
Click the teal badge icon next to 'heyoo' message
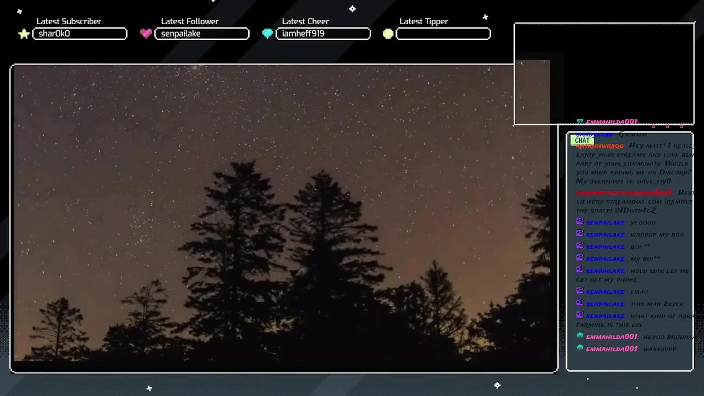pyautogui.click(x=579, y=335)
